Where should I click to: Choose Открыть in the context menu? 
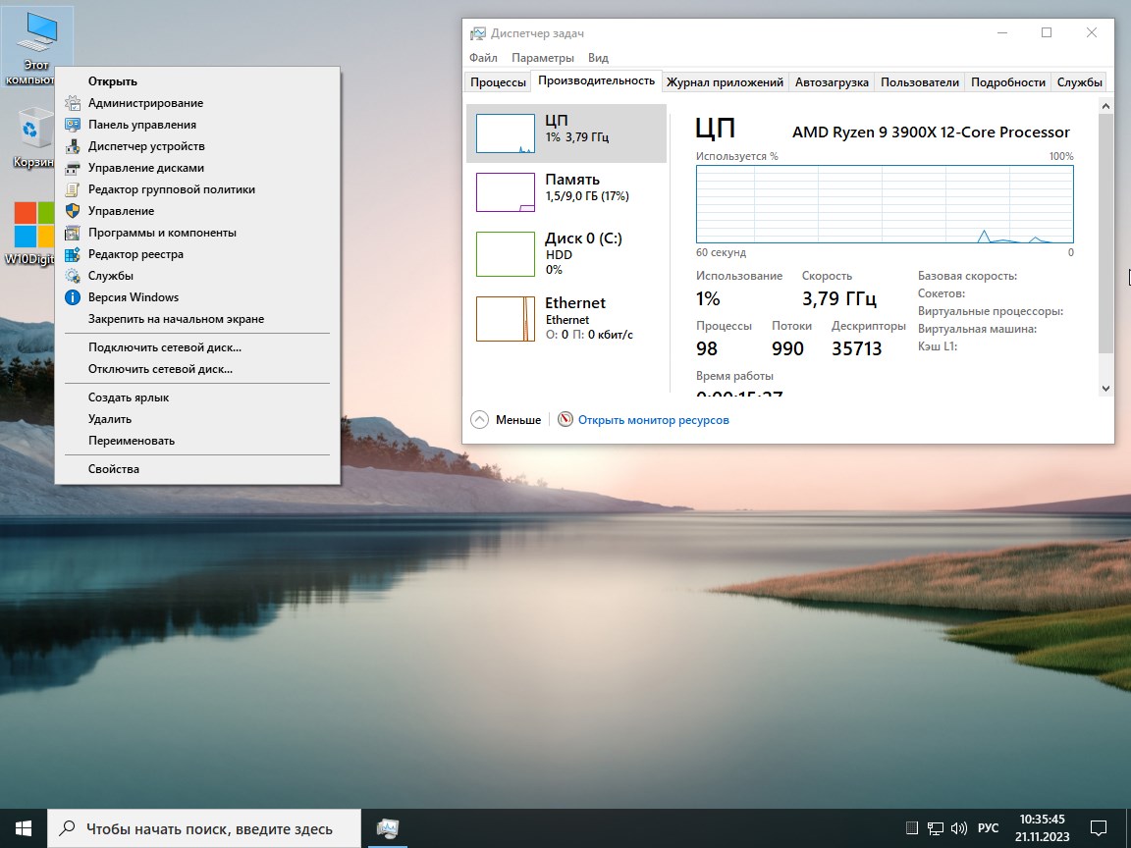[x=197, y=81]
